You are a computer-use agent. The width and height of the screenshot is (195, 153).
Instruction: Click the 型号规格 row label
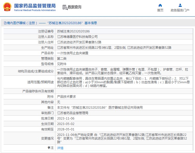coord(47,64)
